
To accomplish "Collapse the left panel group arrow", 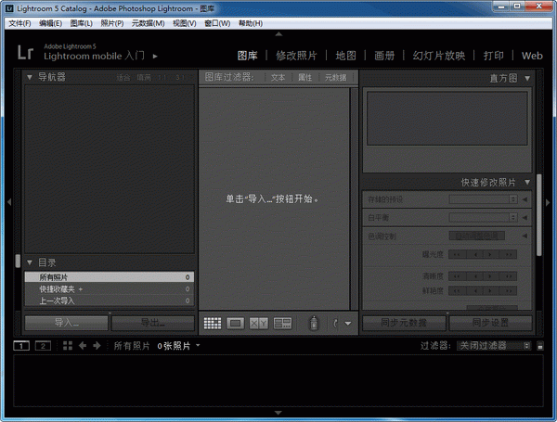I will coord(9,202).
